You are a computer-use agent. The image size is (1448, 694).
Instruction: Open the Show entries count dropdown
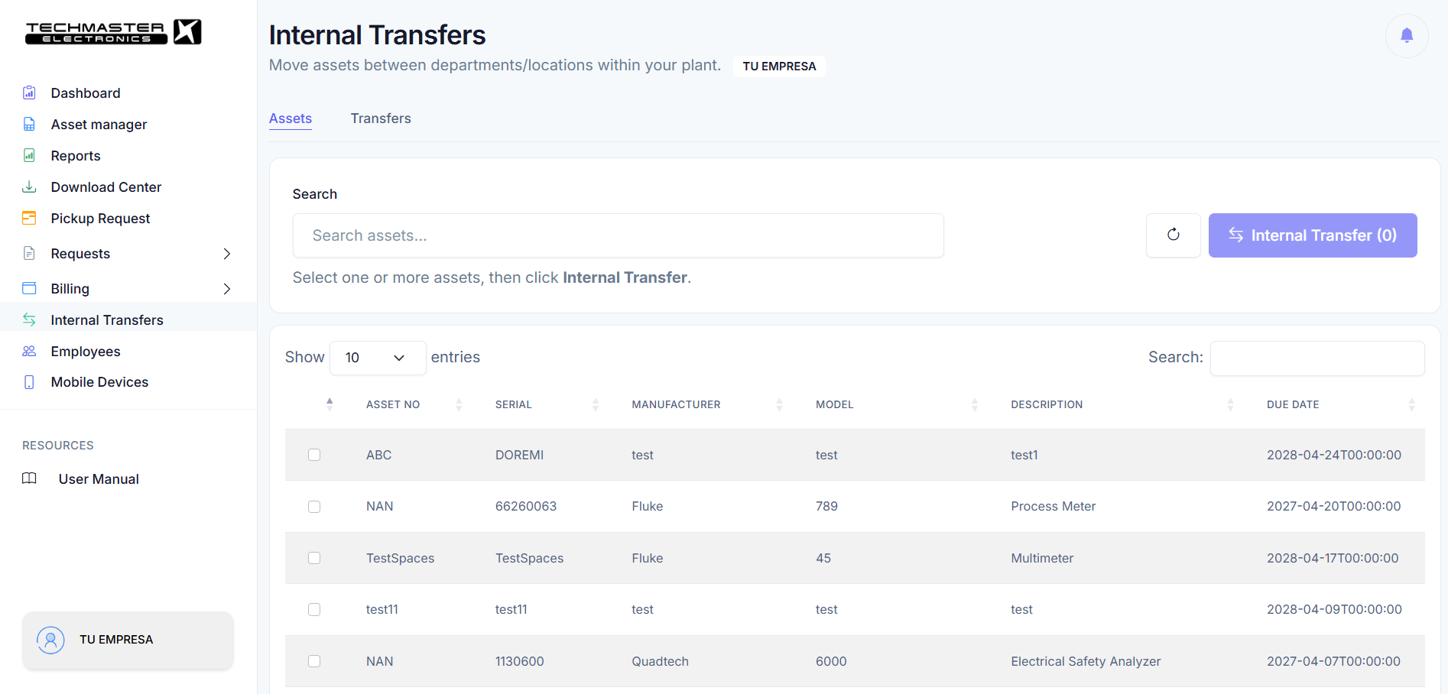(378, 358)
